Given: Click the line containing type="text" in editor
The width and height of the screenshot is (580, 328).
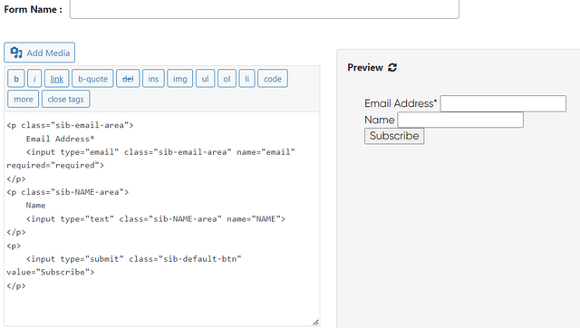Looking at the screenshot, I should click(155, 219).
